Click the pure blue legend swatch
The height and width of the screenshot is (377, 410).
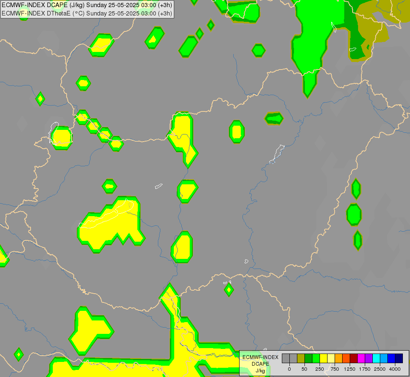point(392,358)
